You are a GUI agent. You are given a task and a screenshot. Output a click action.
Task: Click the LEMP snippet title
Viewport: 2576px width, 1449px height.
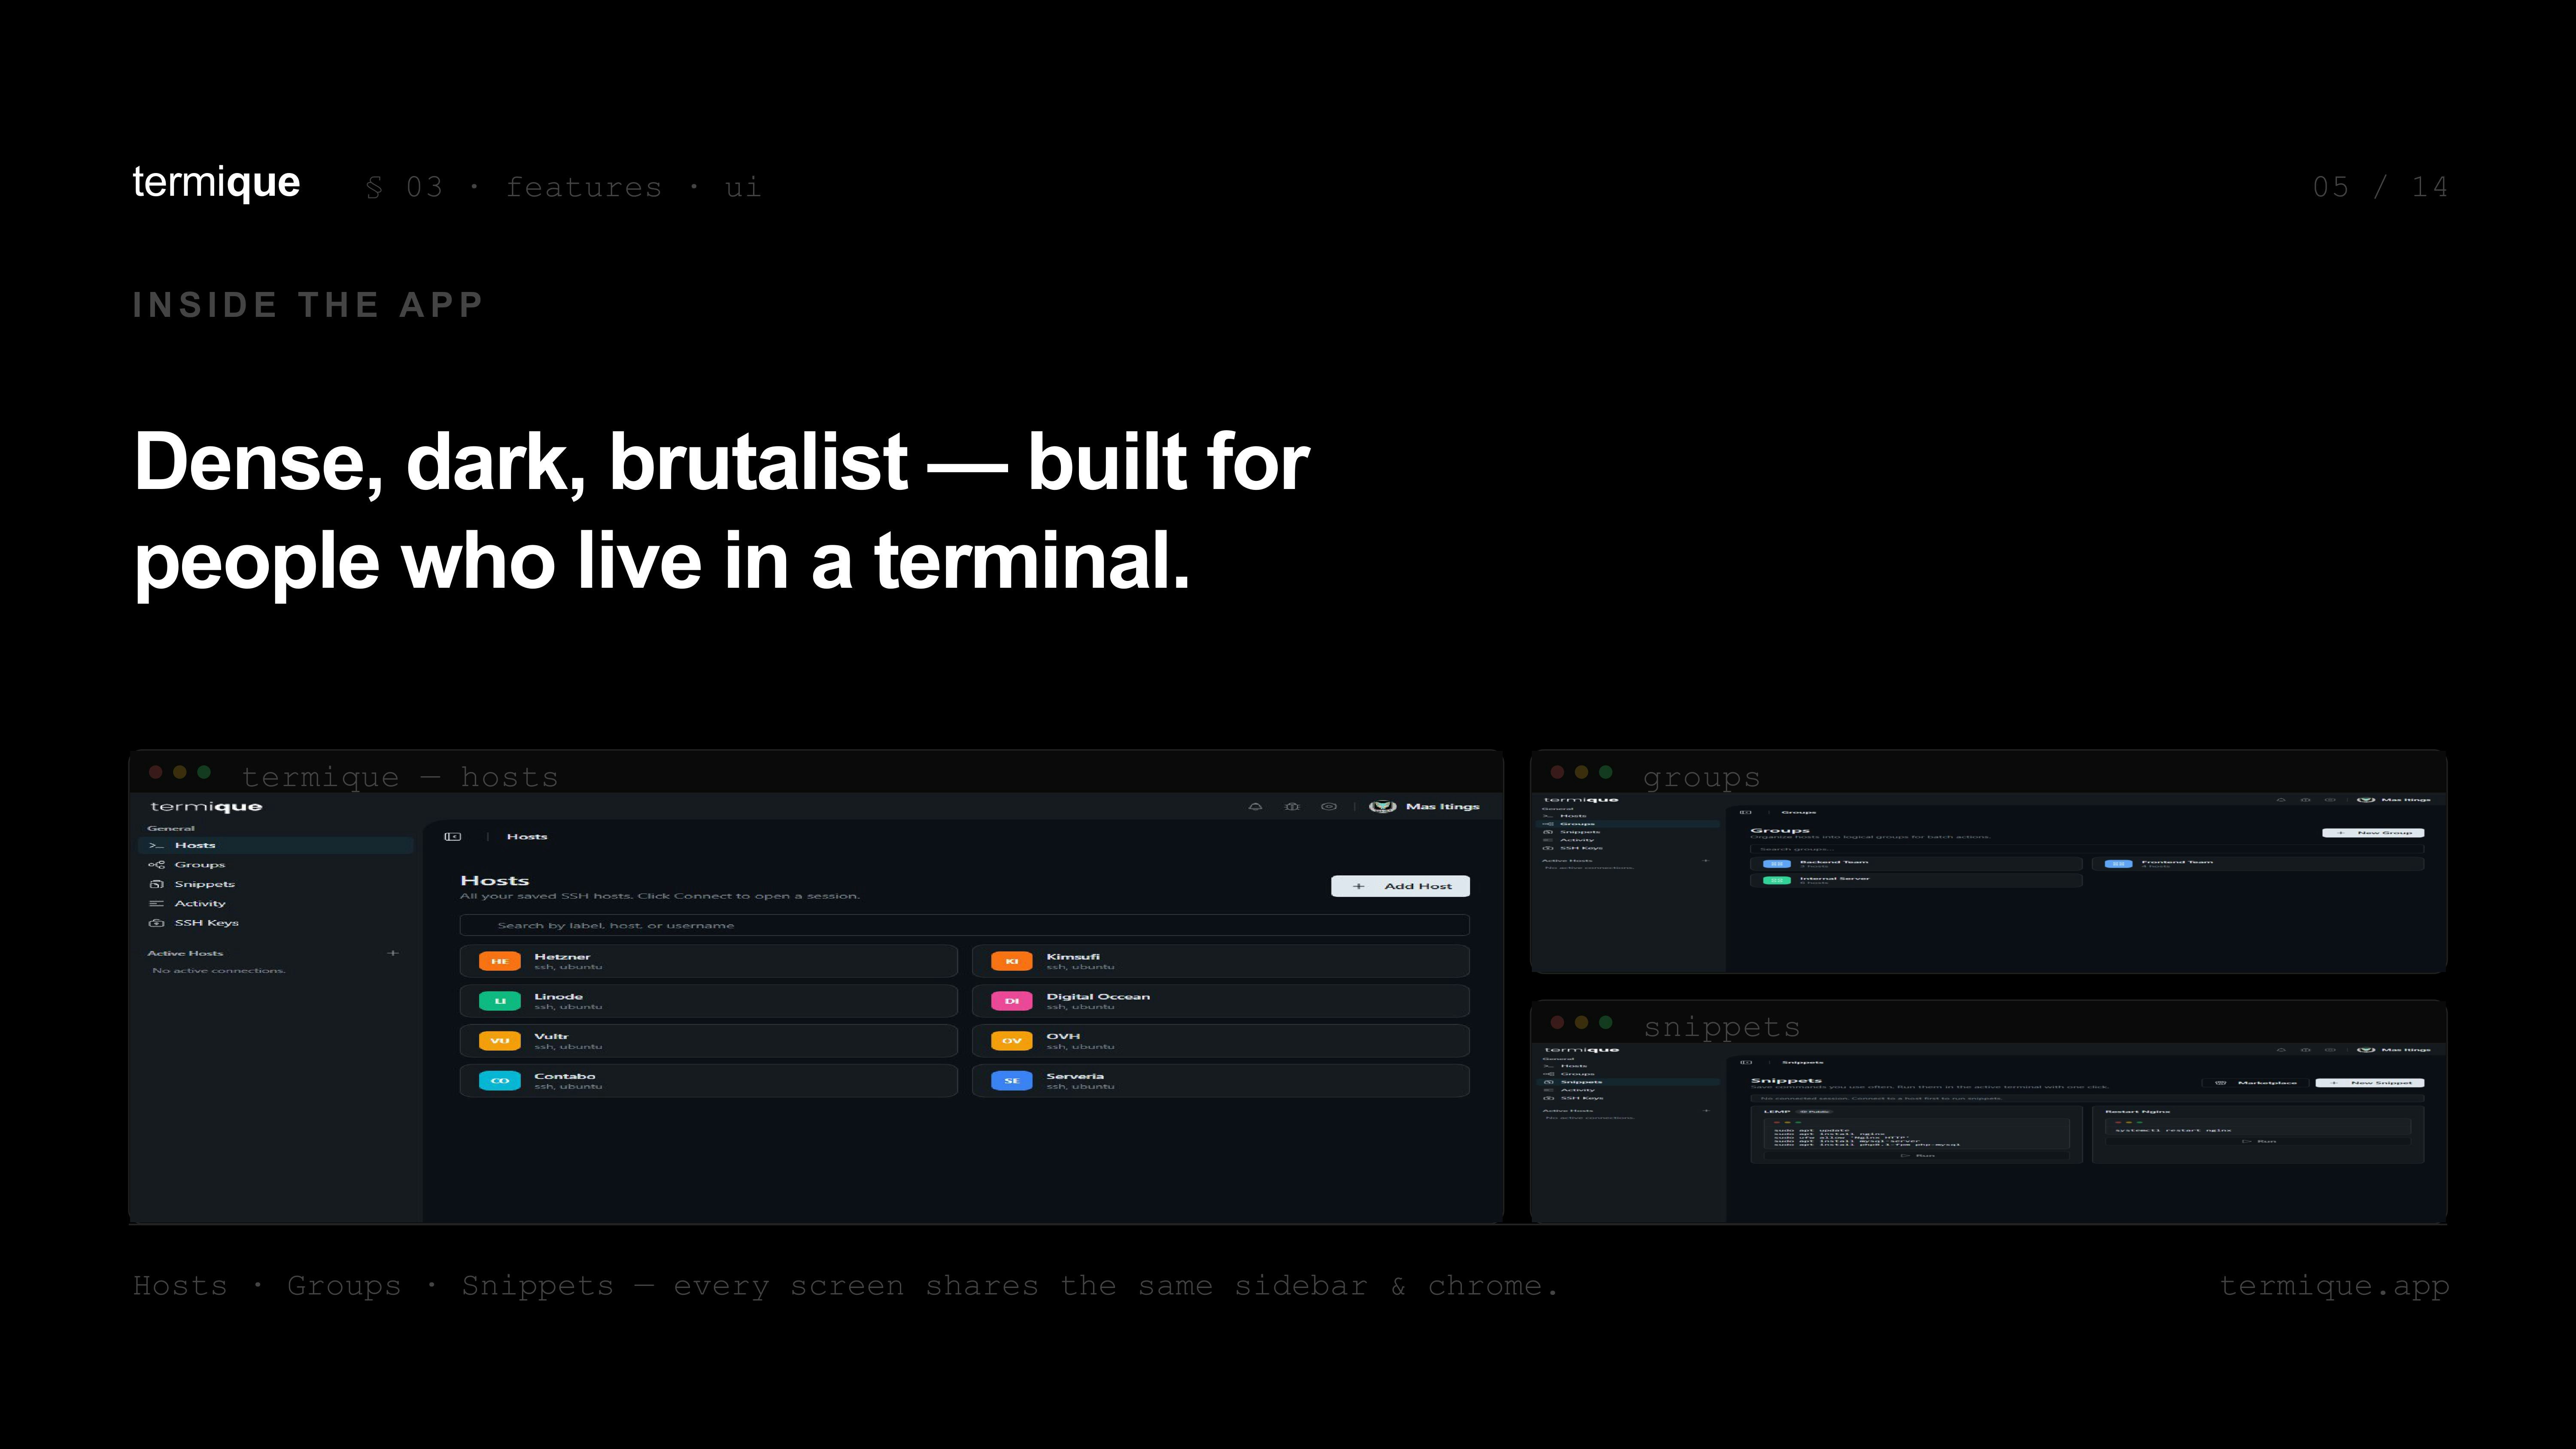(1777, 1112)
